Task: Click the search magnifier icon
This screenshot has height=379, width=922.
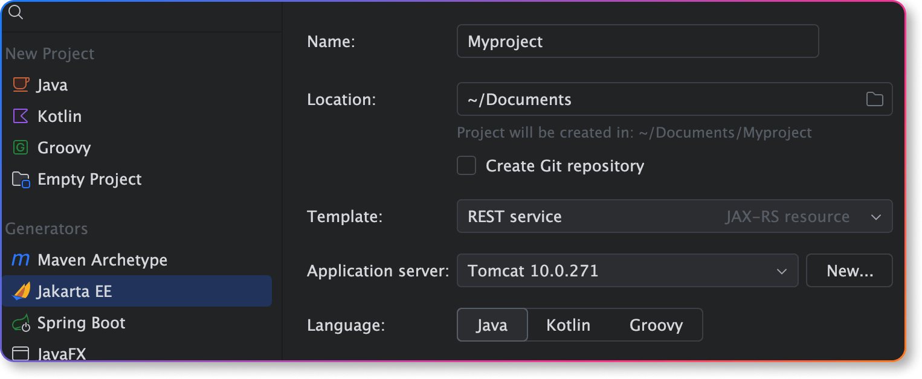Action: click(x=16, y=12)
